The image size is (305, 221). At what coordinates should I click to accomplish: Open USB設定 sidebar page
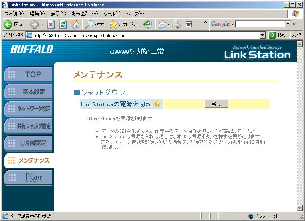tap(28, 143)
